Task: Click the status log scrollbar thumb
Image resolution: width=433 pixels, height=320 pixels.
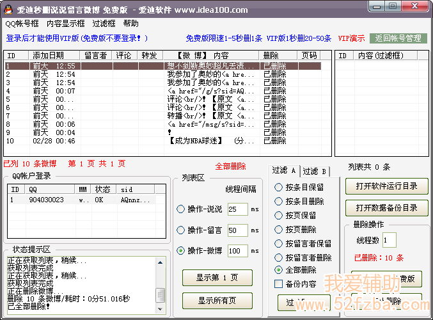Action: 160,296
